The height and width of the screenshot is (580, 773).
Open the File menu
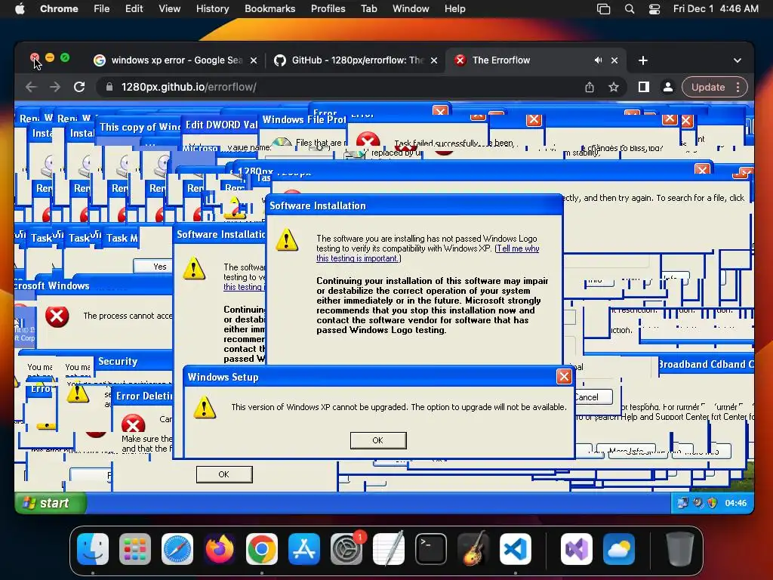point(102,8)
